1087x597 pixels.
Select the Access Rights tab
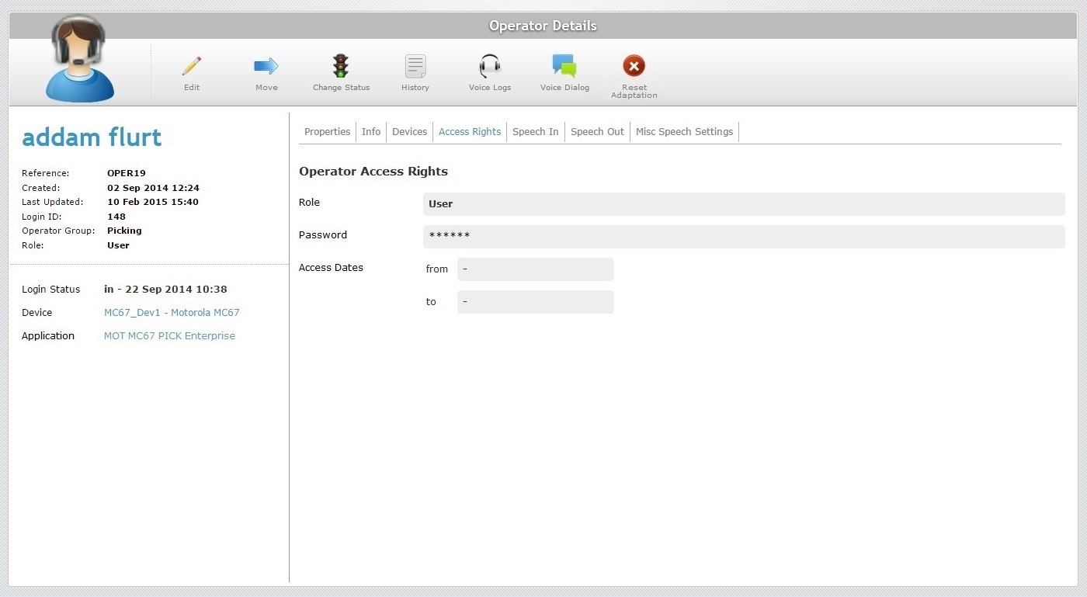pyautogui.click(x=470, y=132)
